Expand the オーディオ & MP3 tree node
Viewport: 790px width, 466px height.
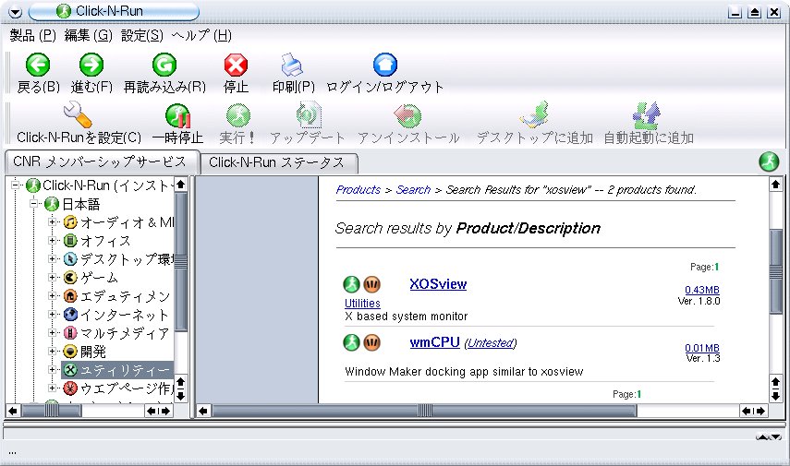52,222
